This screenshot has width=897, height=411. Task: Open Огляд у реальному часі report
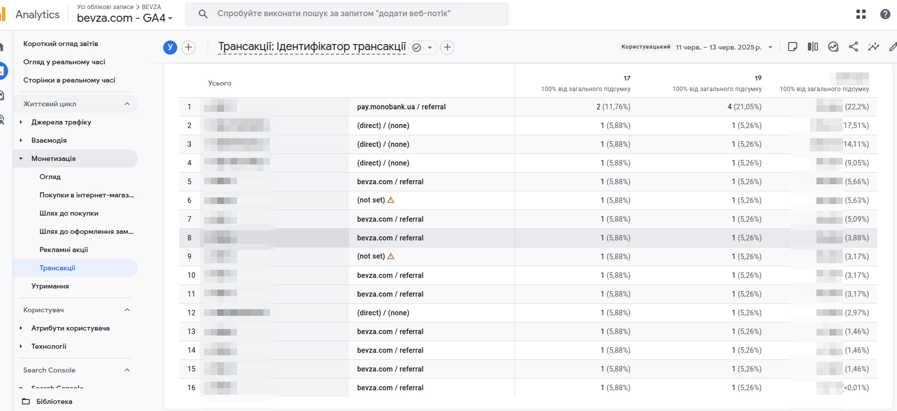(64, 62)
